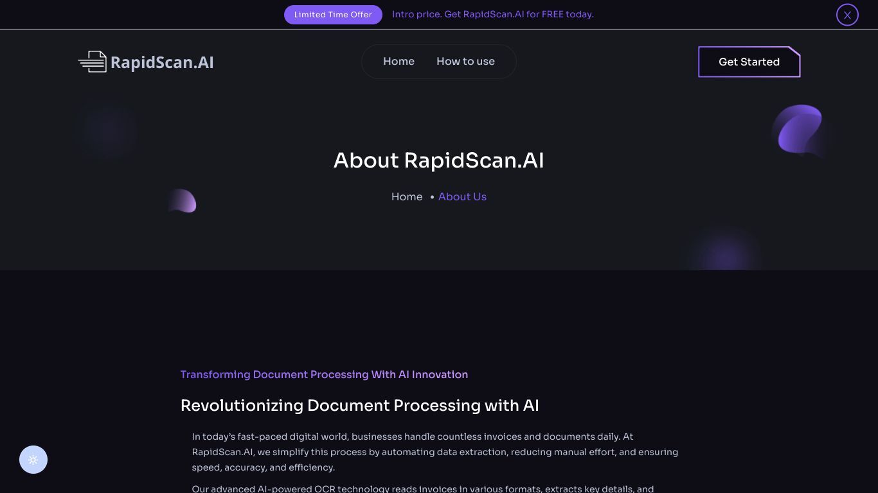Click the About RapidScan.AI heading
878x493 pixels.
tap(439, 160)
